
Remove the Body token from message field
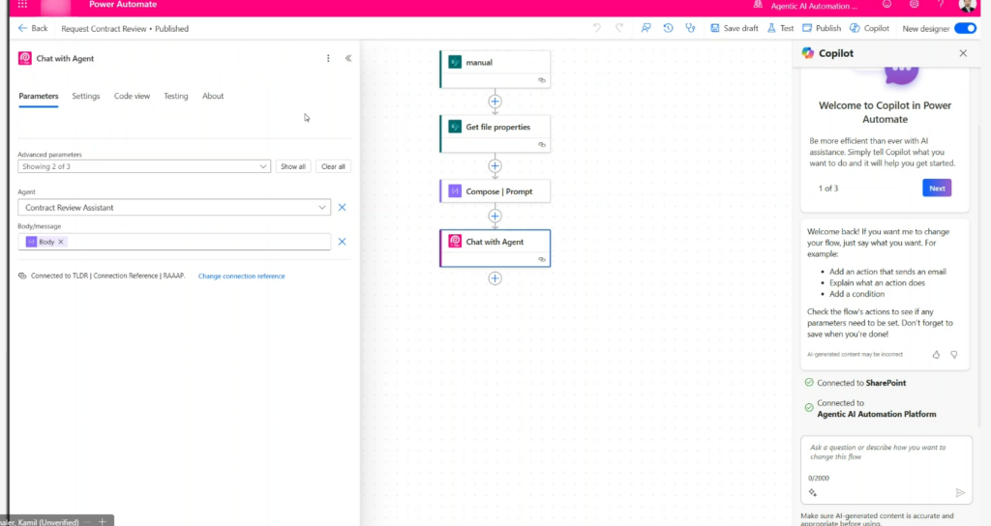click(61, 242)
